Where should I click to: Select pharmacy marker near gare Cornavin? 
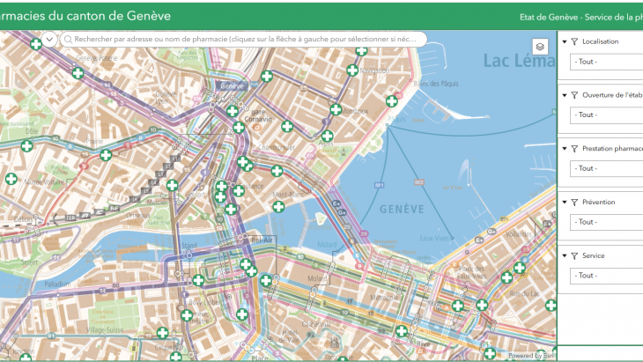click(233, 111)
